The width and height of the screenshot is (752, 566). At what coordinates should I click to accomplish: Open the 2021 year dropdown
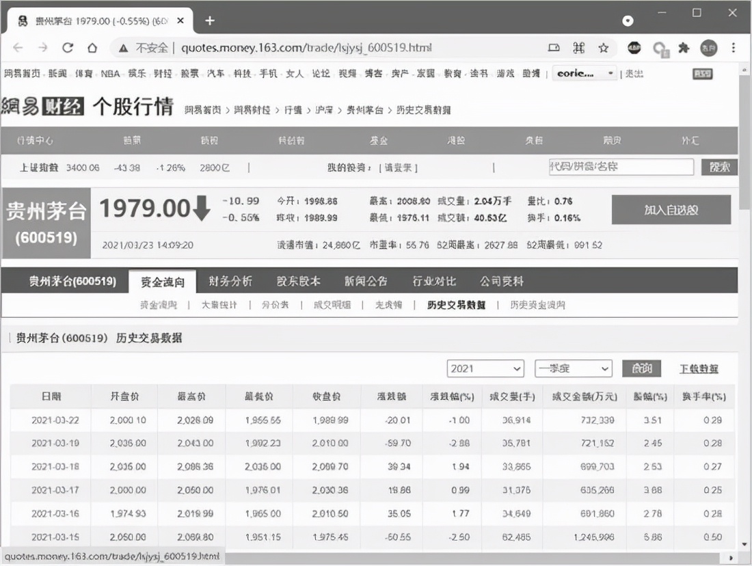point(485,368)
